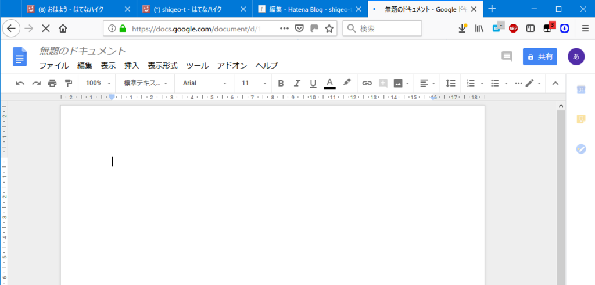
Task: Toggle italic formatting
Action: pos(297,83)
